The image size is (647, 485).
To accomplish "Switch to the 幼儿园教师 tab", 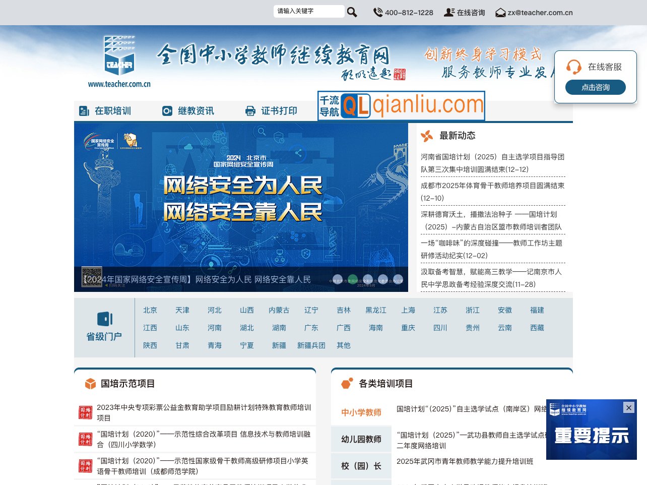I will (361, 439).
